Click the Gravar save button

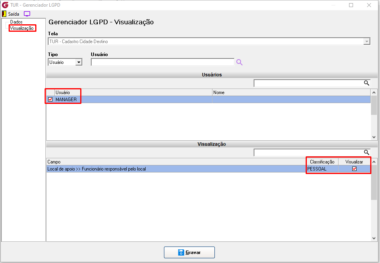click(x=189, y=252)
